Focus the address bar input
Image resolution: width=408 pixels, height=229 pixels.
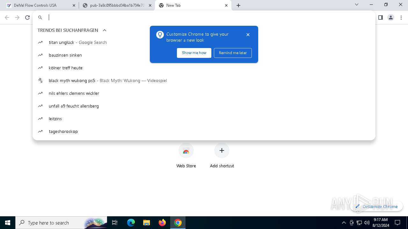(204, 17)
